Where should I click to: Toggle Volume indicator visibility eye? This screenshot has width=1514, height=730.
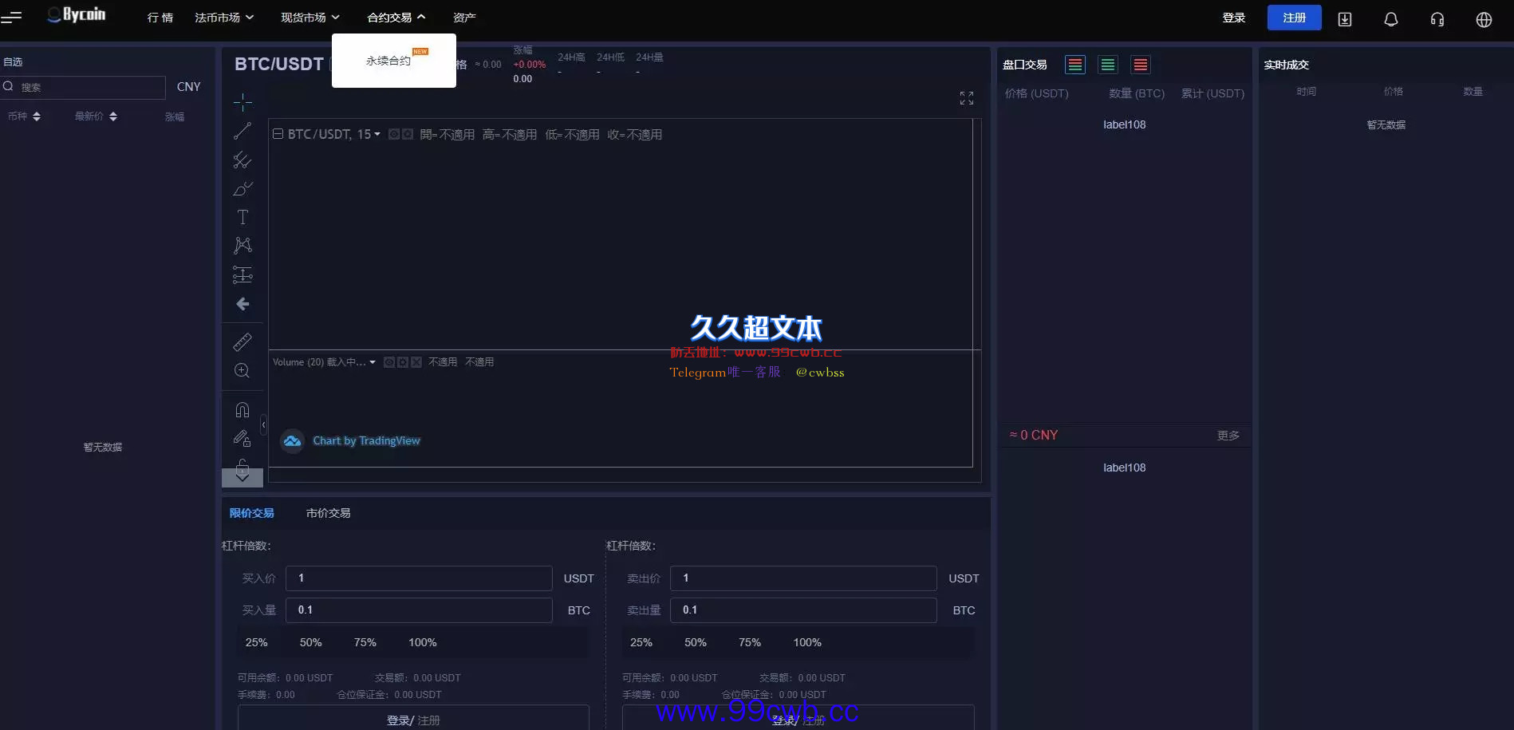click(389, 362)
